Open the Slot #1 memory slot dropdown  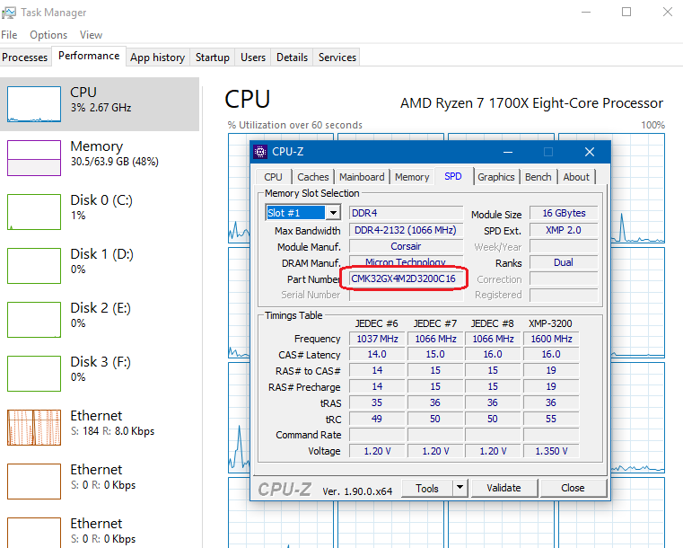303,213
